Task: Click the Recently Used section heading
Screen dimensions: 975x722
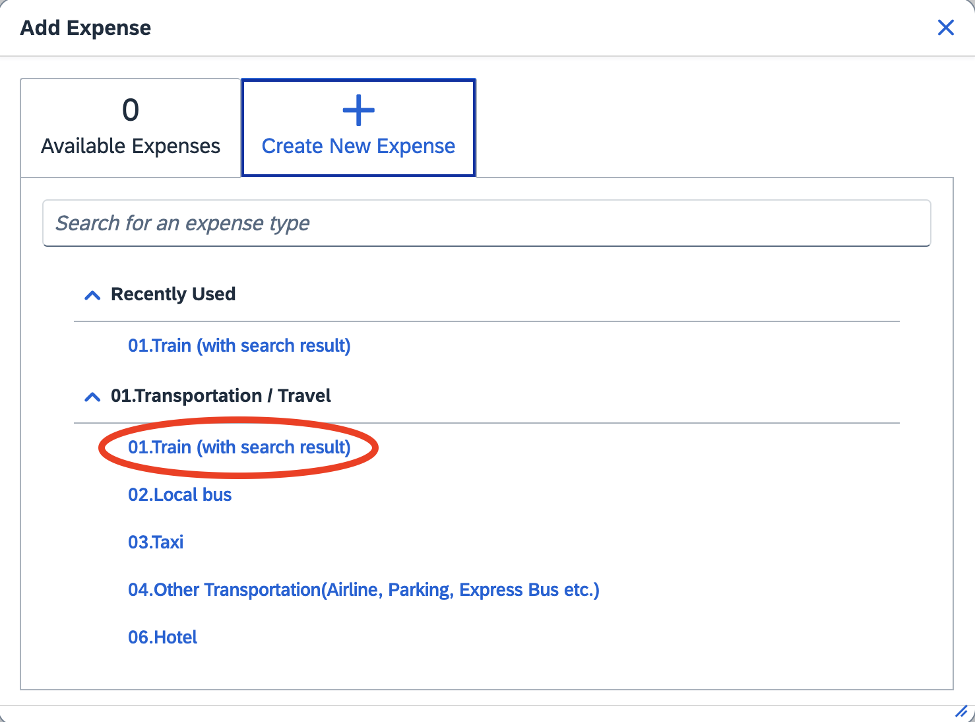Action: click(173, 294)
